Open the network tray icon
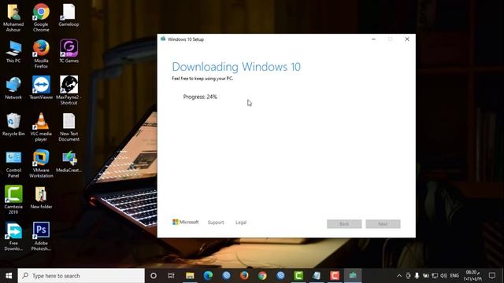Screen dimensions: 504x283 click(x=435, y=276)
